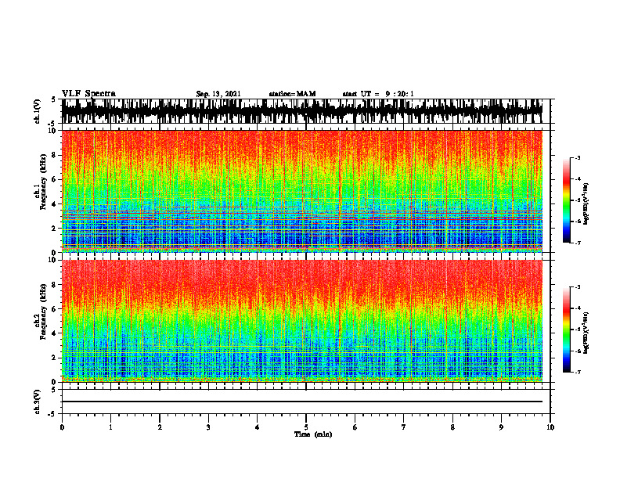Click the ch.1 spectrogram panel

(x=302, y=191)
